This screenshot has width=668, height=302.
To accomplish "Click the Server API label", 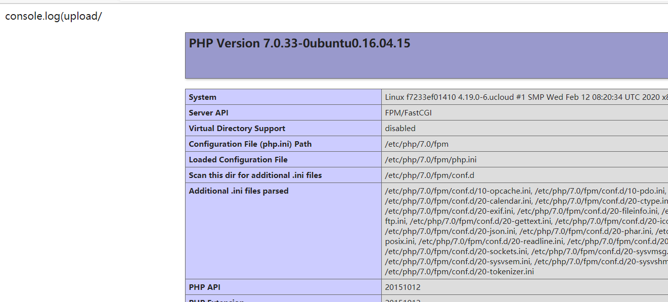I will click(x=208, y=113).
